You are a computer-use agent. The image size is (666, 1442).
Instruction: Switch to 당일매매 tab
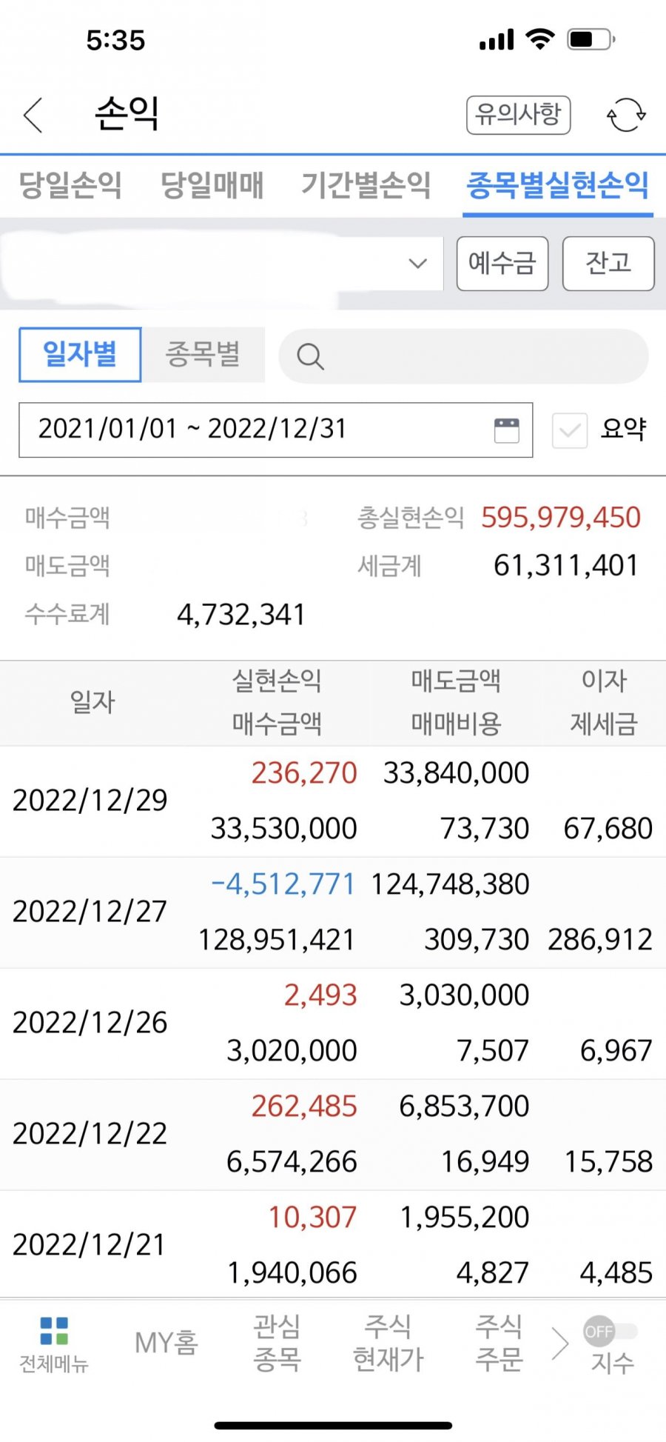(212, 185)
